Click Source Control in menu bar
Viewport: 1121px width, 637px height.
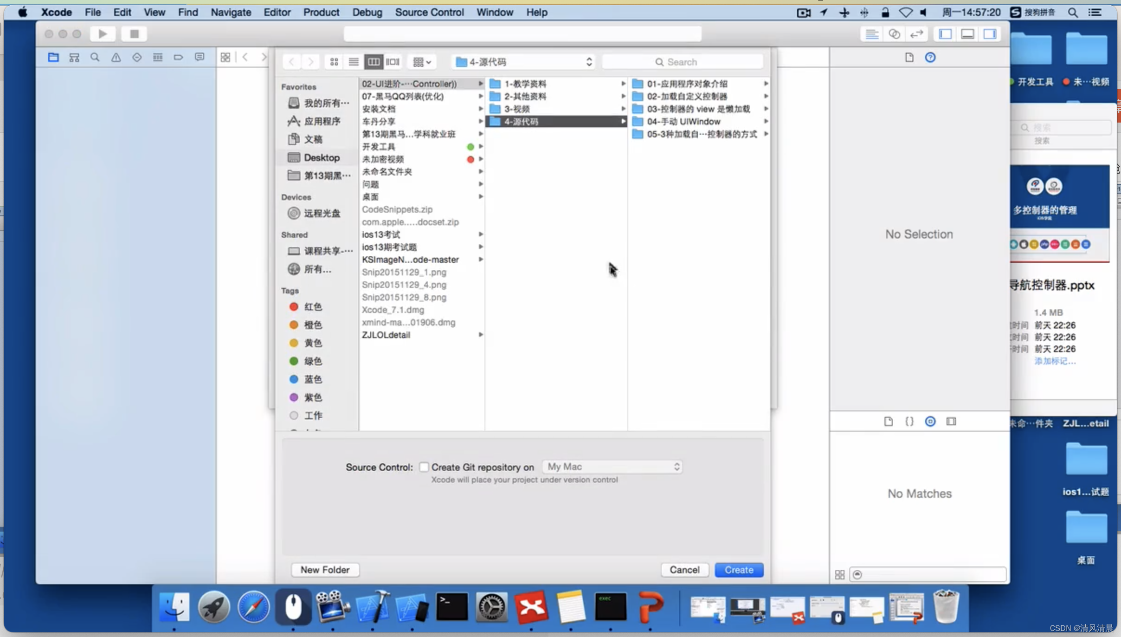coord(429,13)
